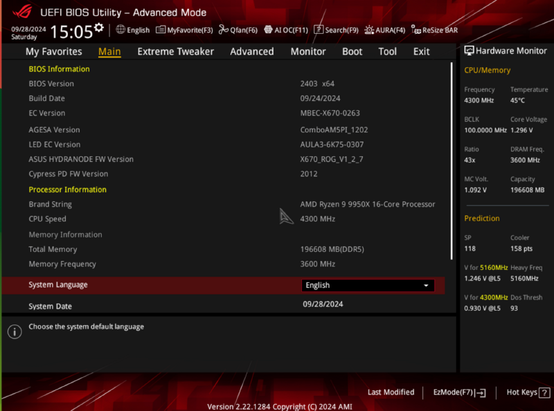The width and height of the screenshot is (554, 411).
Task: Click the SP value 118
Action: (470, 249)
